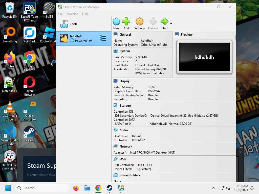This screenshot has height=194, width=259.
Task: Click the taskbar Search box
Action: (42, 188)
